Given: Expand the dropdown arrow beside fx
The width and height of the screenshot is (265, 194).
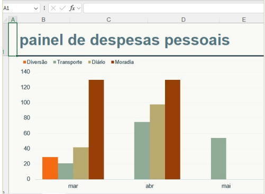Looking at the screenshot, I should [79, 8].
